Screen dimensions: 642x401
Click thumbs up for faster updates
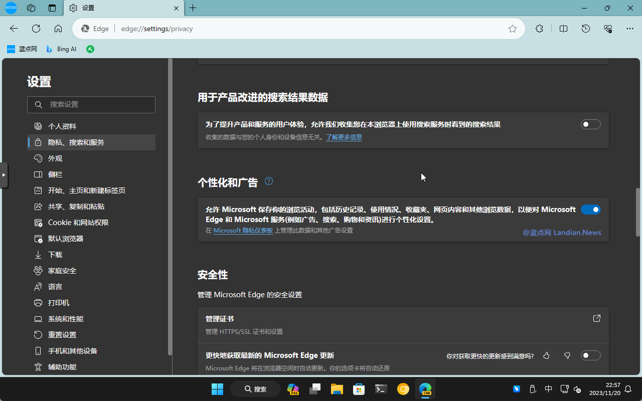pos(547,355)
